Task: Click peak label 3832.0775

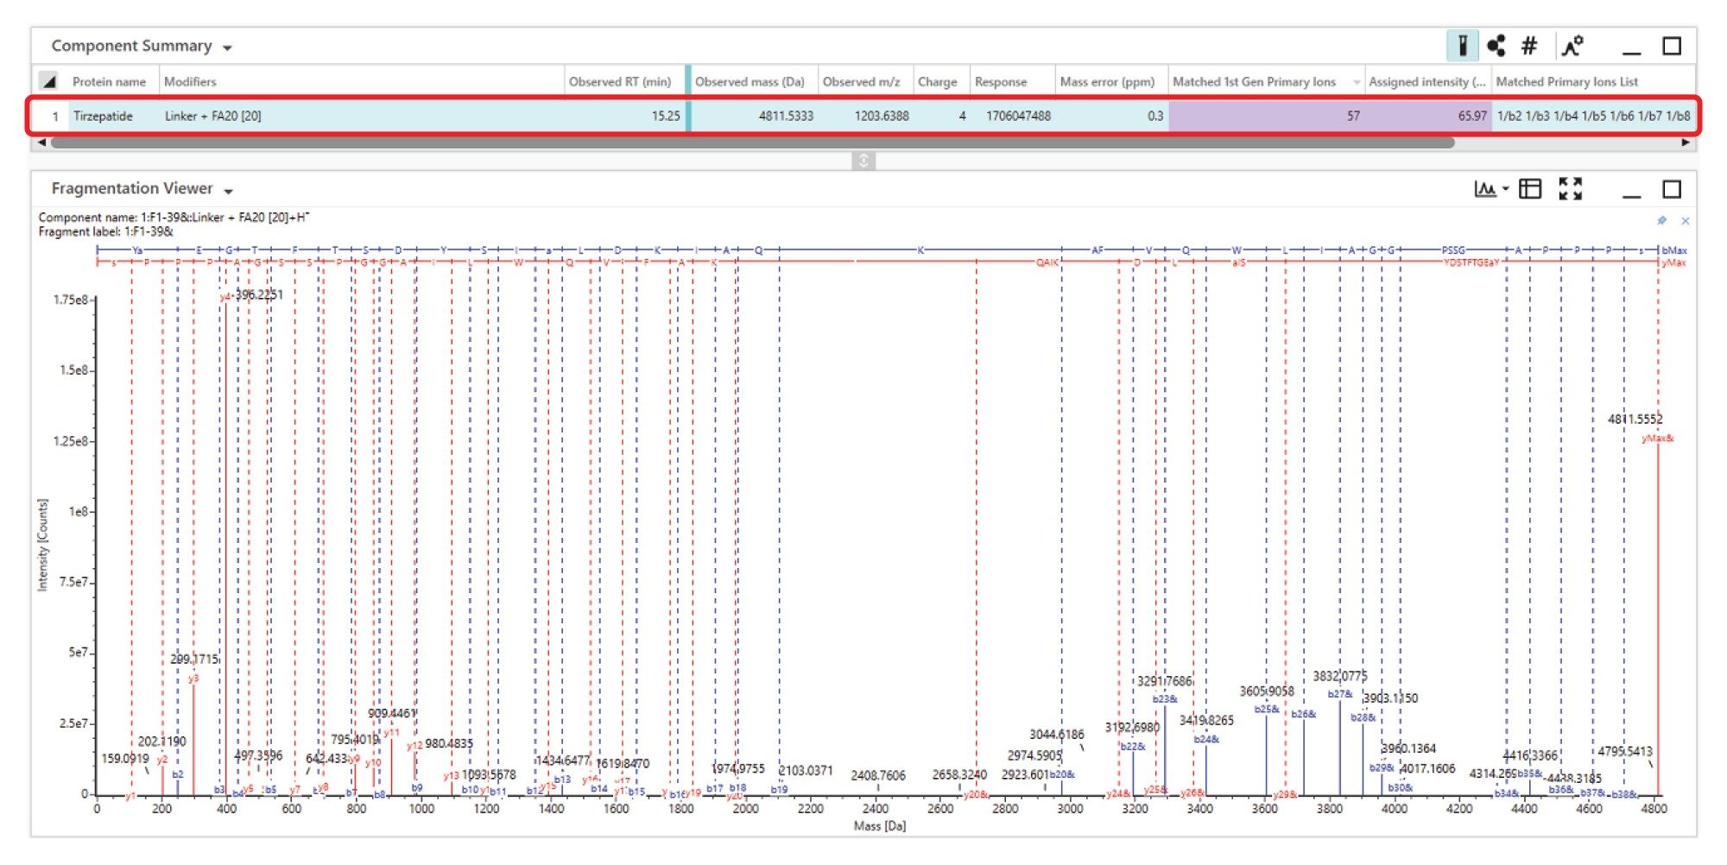Action: coord(1340,676)
